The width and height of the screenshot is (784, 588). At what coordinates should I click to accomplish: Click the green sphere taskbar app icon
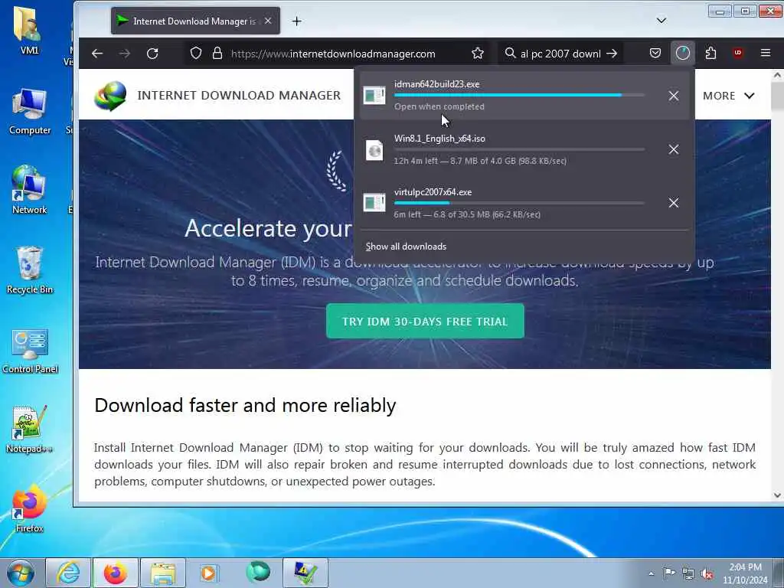pos(258,572)
